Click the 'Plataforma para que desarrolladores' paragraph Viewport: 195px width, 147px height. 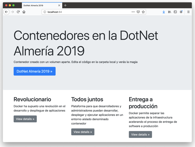pos(97,115)
